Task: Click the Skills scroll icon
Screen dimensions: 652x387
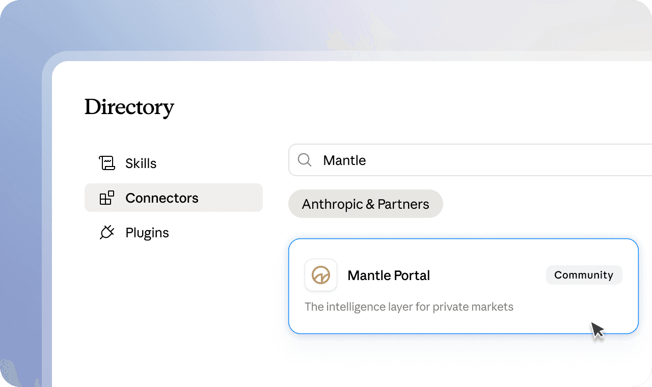Action: (x=107, y=163)
